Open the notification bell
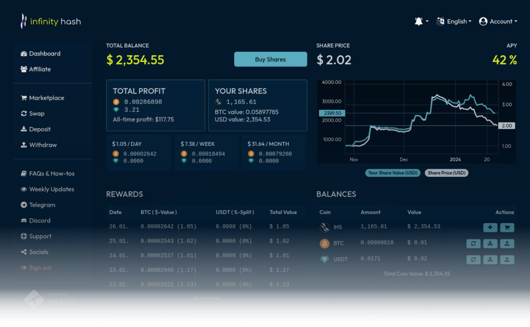This screenshot has width=530, height=327. 418,21
